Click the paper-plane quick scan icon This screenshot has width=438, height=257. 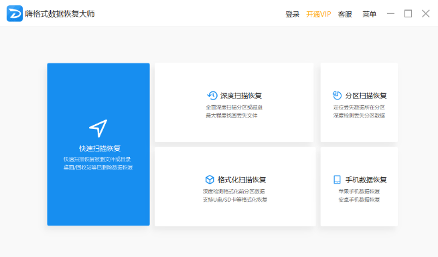pyautogui.click(x=98, y=128)
